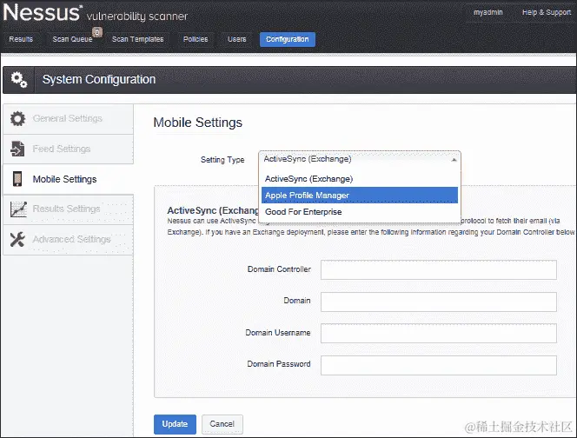Click the Scan Queue count badge
Viewport: 577px width, 438px height.
(97, 32)
